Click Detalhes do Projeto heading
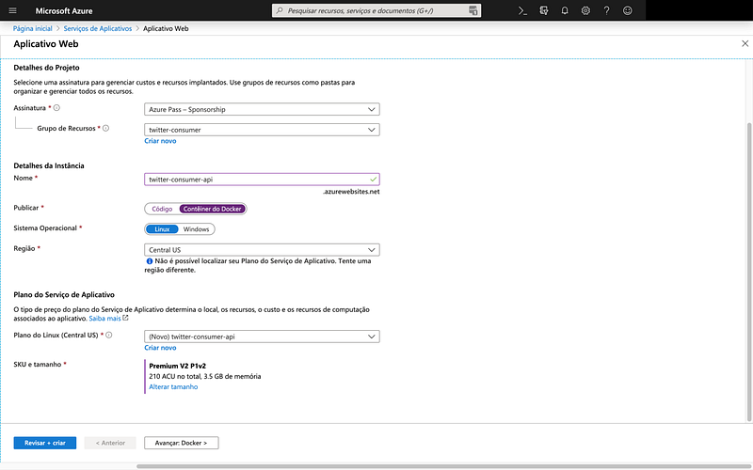Viewport: 753px width, 470px height. click(x=46, y=68)
